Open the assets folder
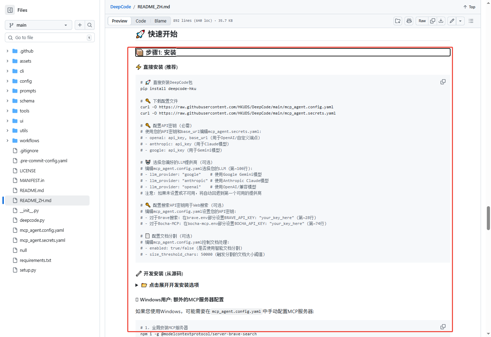 [x=26, y=61]
